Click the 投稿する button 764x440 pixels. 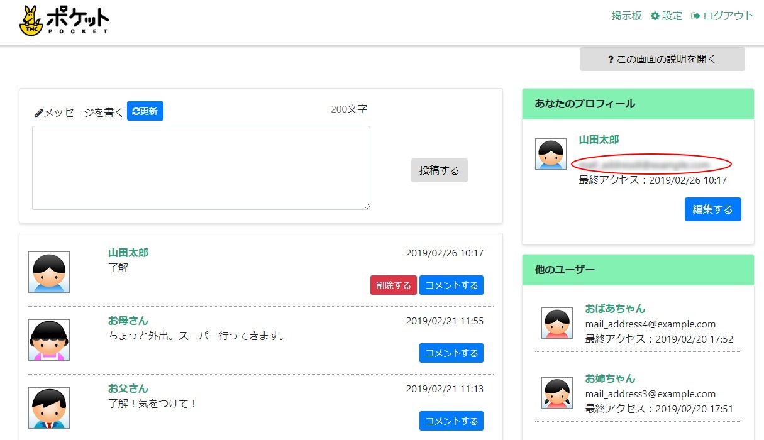[440, 170]
